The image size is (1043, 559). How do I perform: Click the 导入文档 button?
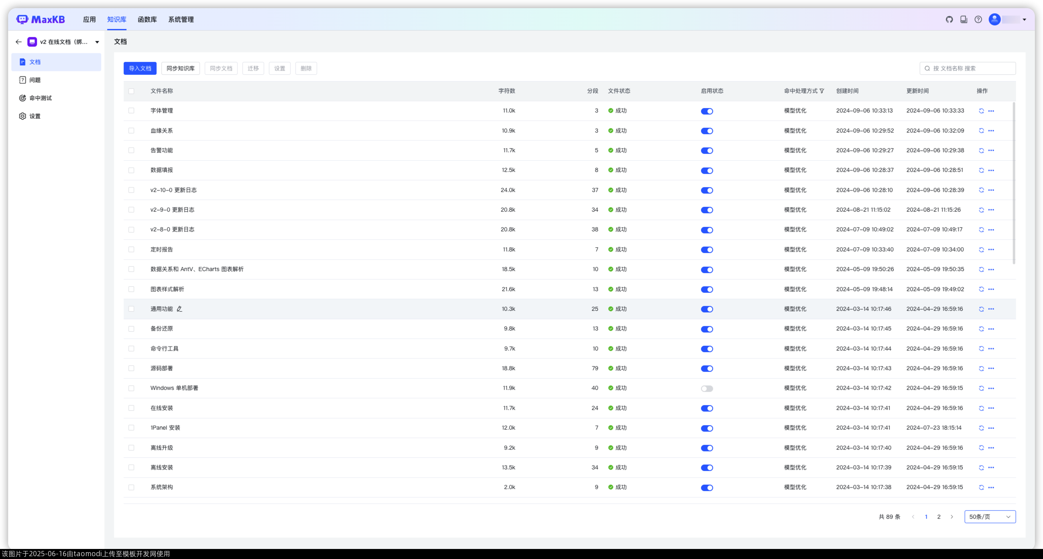point(140,68)
